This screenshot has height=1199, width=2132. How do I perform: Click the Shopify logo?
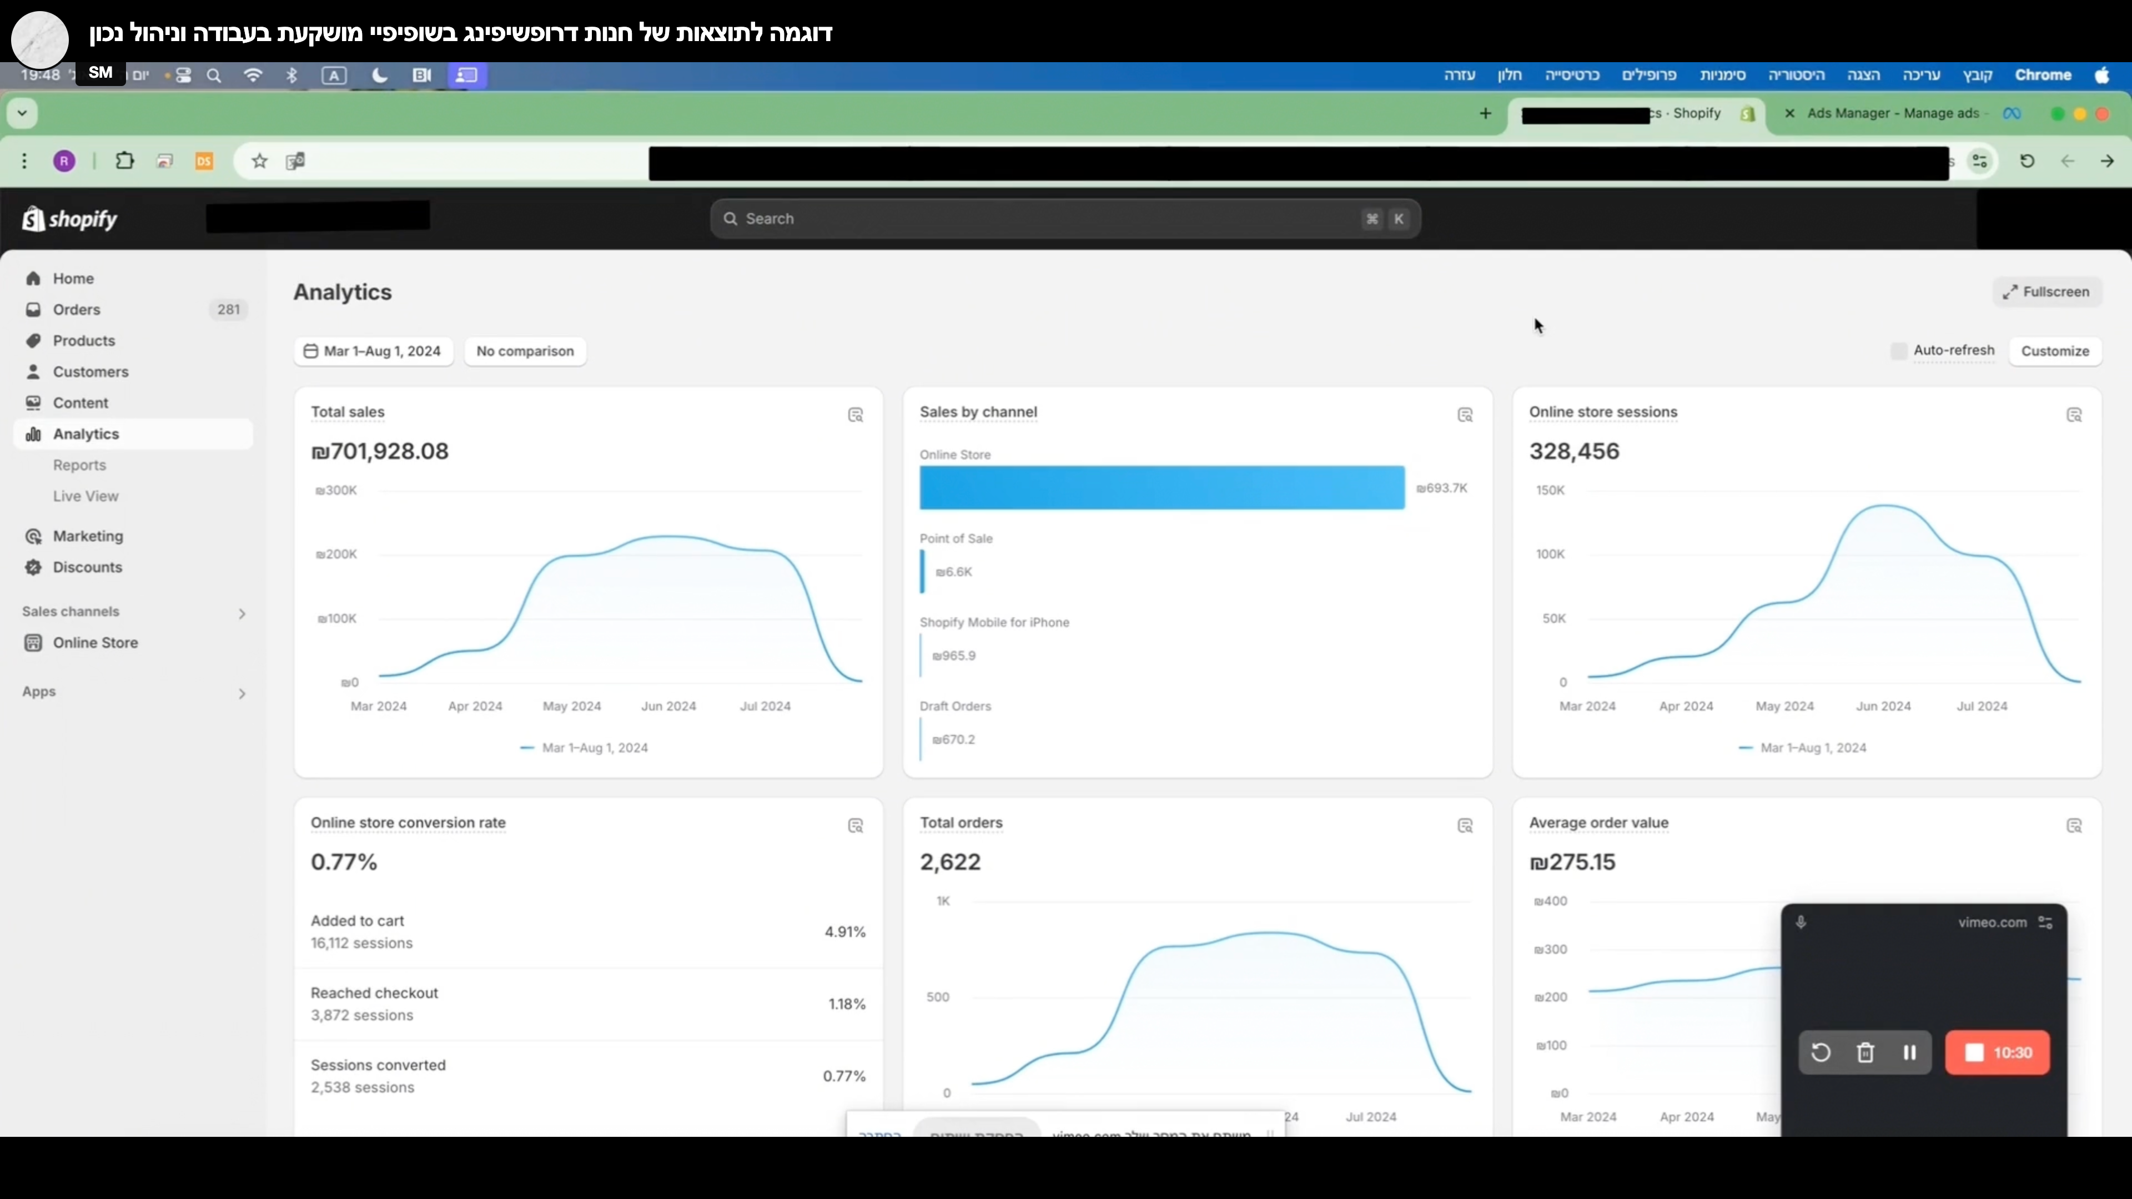pyautogui.click(x=71, y=219)
